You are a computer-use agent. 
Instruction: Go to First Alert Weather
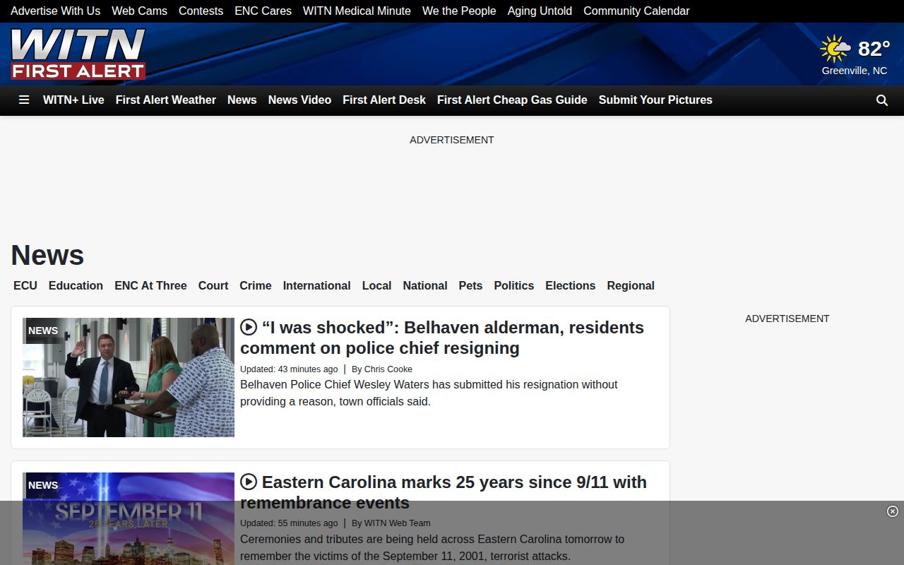pos(166,100)
